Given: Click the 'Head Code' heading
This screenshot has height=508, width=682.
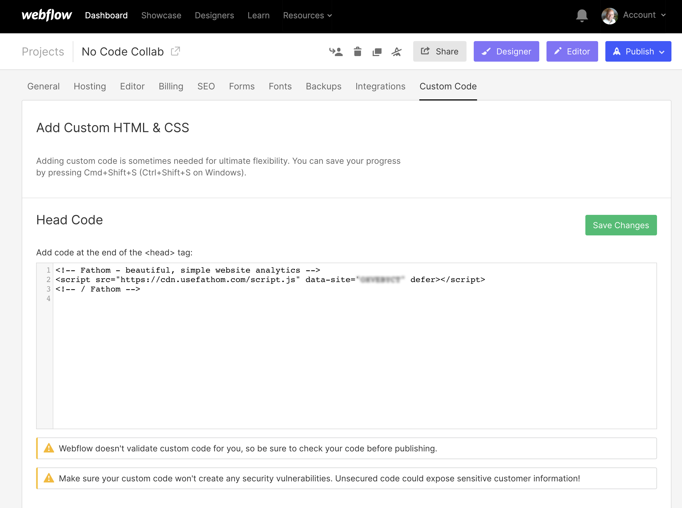Looking at the screenshot, I should 69,220.
